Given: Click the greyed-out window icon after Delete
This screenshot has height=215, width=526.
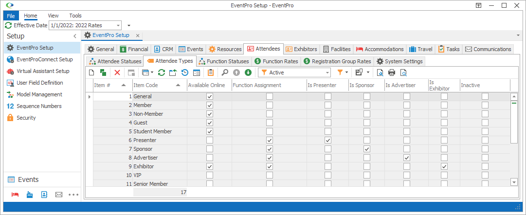Looking at the screenshot, I should pyautogui.click(x=131, y=72).
